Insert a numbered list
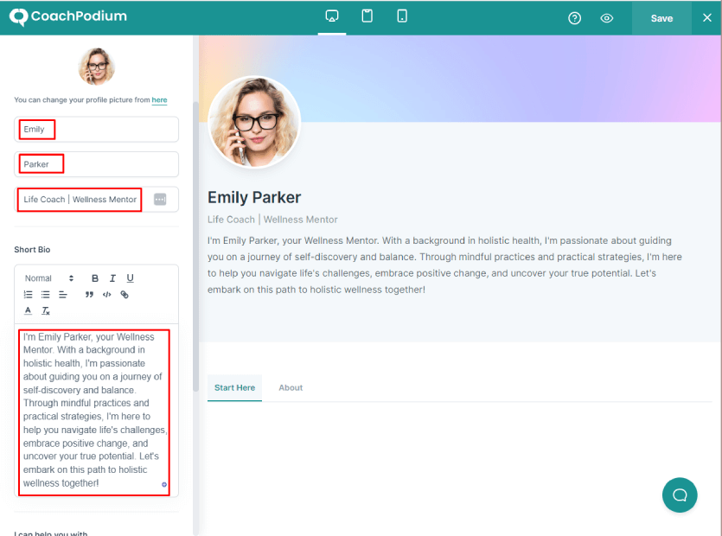 point(28,295)
